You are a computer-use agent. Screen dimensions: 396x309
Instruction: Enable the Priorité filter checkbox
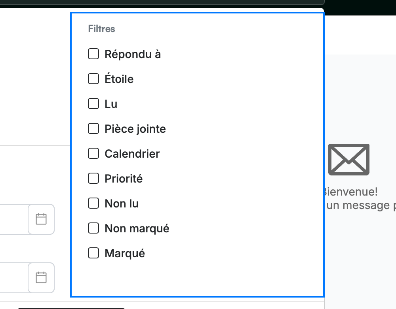pyautogui.click(x=93, y=179)
